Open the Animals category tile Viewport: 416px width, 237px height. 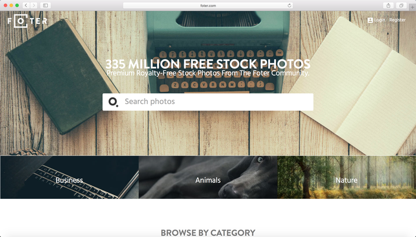(x=208, y=177)
